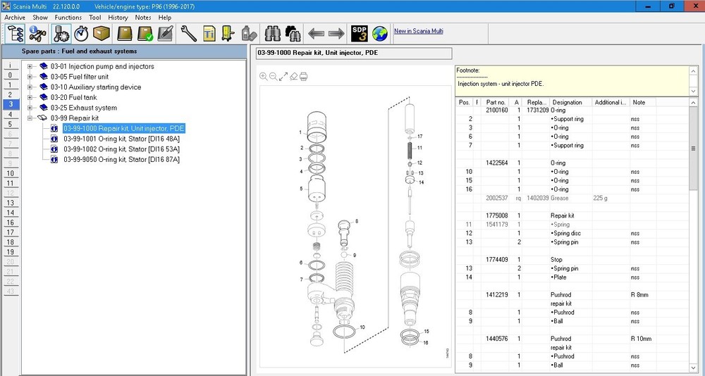Image resolution: width=705 pixels, height=376 pixels.
Task: Click the footnote box scroll down arrow
Action: click(693, 92)
